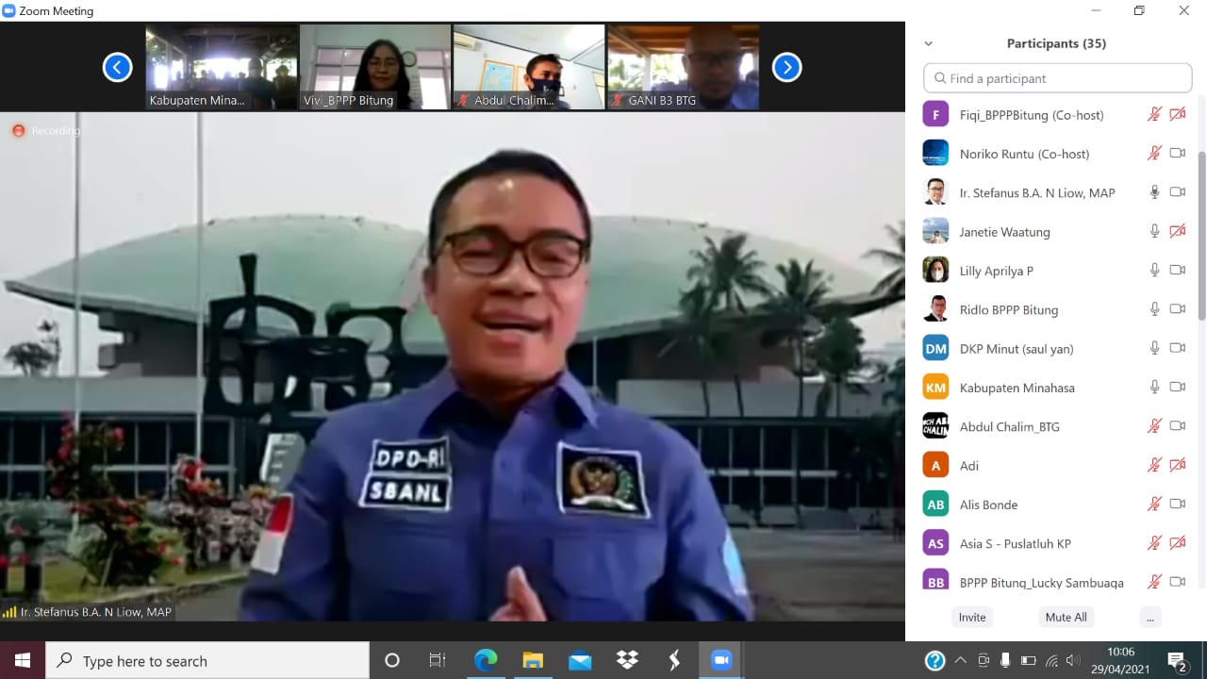The image size is (1207, 679).
Task: Open the notifications panel in the taskbar
Action: tap(1176, 660)
